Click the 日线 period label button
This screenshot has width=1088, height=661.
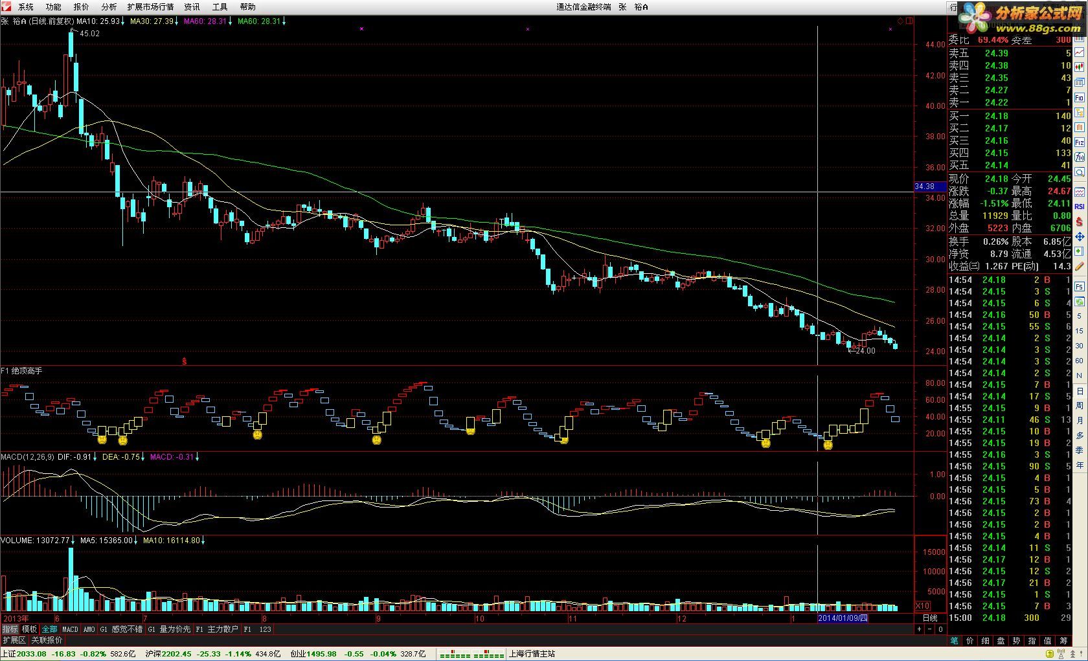click(930, 618)
